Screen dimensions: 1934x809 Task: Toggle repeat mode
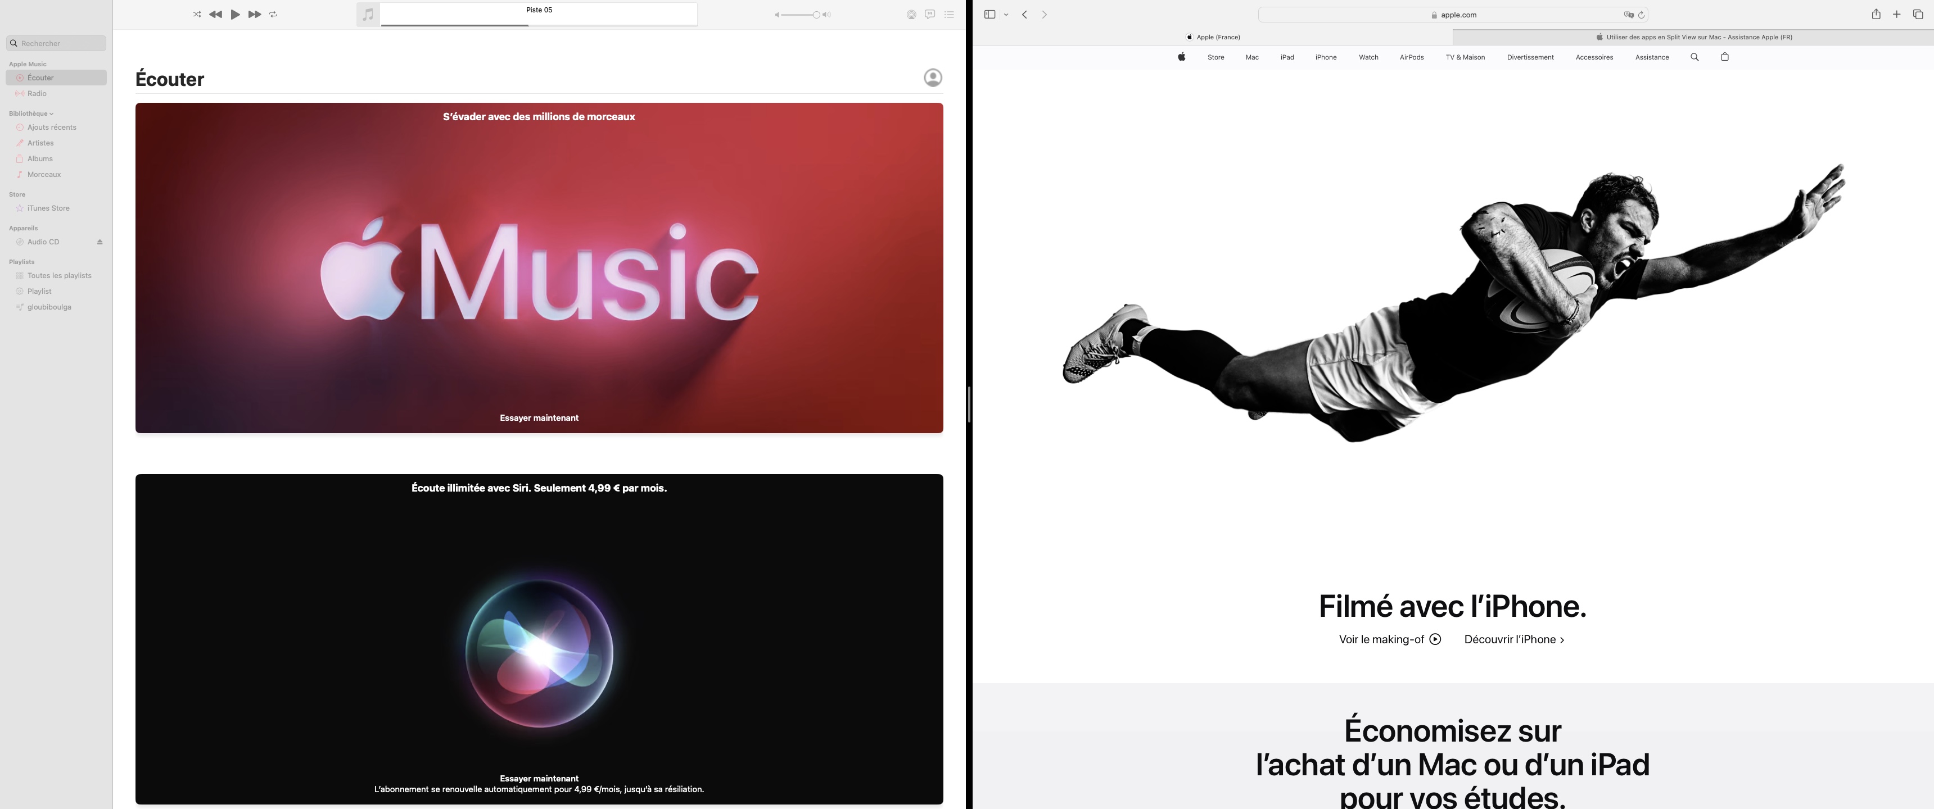coord(273,14)
